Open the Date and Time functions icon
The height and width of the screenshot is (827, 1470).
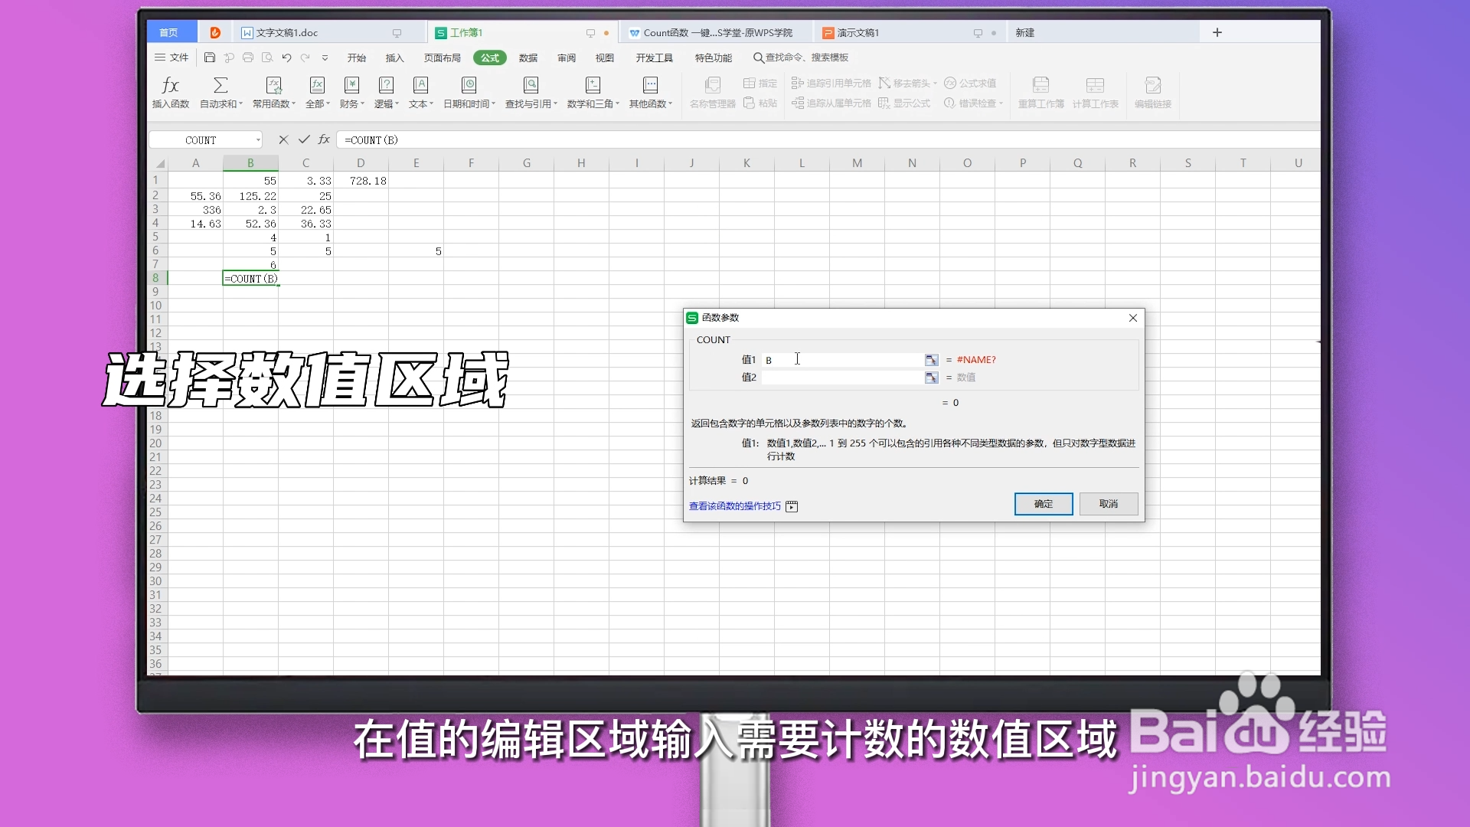coord(469,86)
